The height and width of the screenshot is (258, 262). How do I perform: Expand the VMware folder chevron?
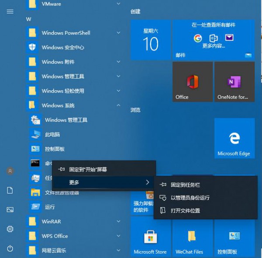(x=118, y=3)
